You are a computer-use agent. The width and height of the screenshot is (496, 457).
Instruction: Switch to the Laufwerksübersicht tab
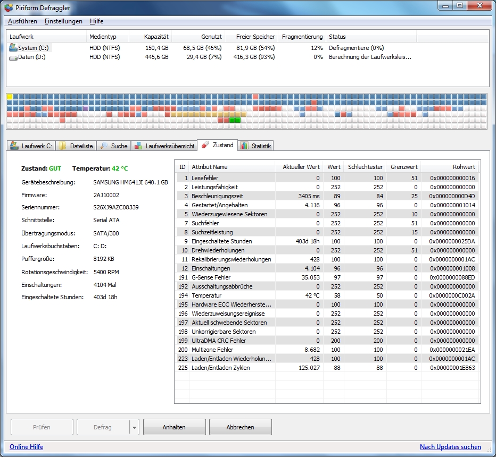pos(164,146)
